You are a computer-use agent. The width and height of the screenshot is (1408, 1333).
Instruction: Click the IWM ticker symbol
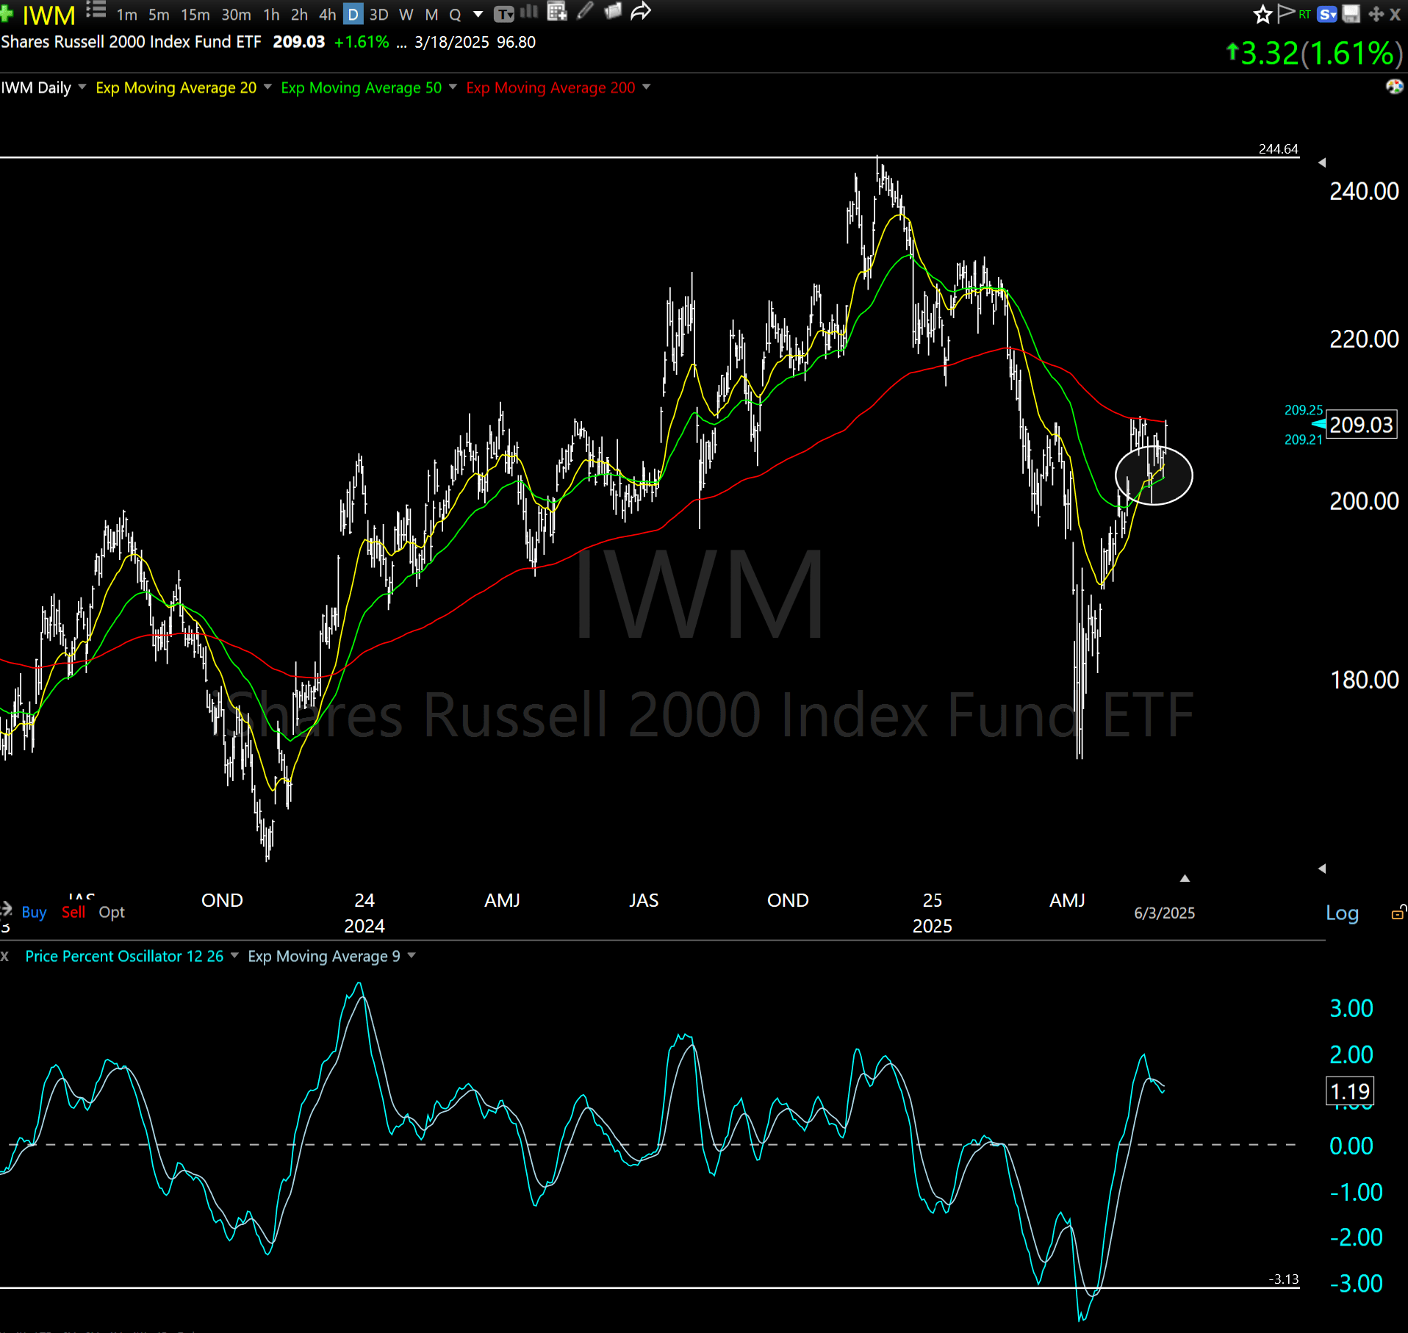pos(49,15)
